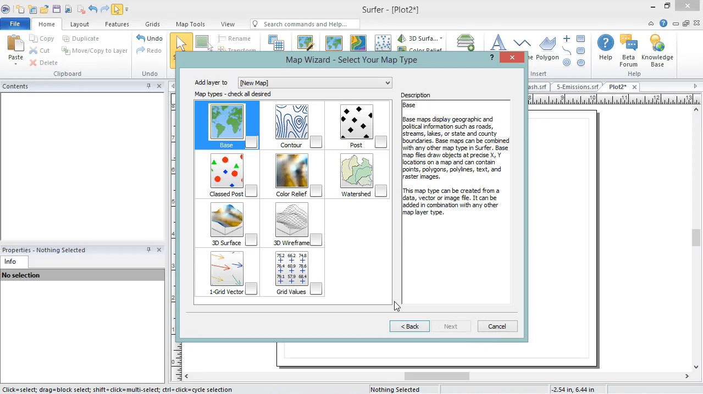Image resolution: width=703 pixels, height=394 pixels.
Task: Select the 1-Grid Vector map icon
Action: (x=226, y=269)
